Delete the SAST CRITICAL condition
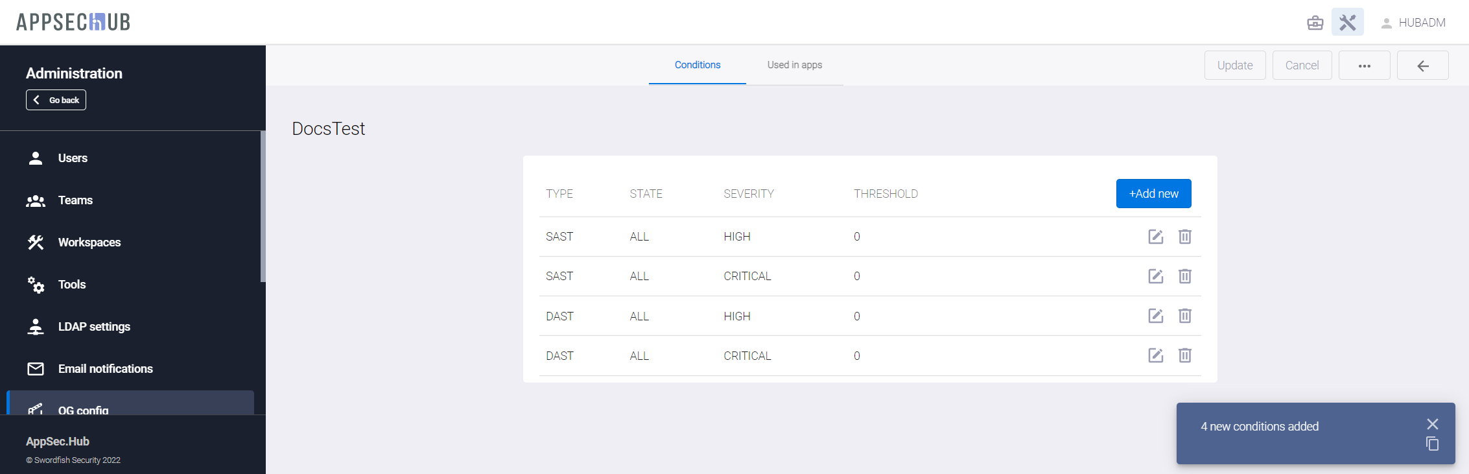Viewport: 1469px width, 474px height. click(x=1184, y=276)
